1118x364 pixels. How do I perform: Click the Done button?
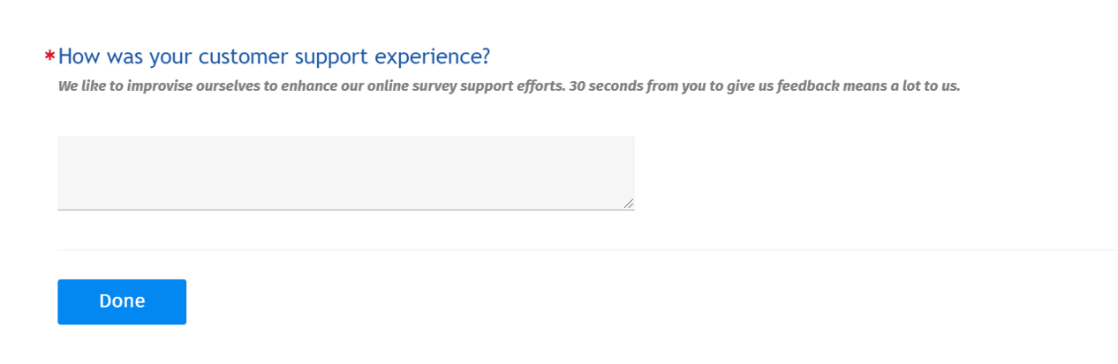122,301
